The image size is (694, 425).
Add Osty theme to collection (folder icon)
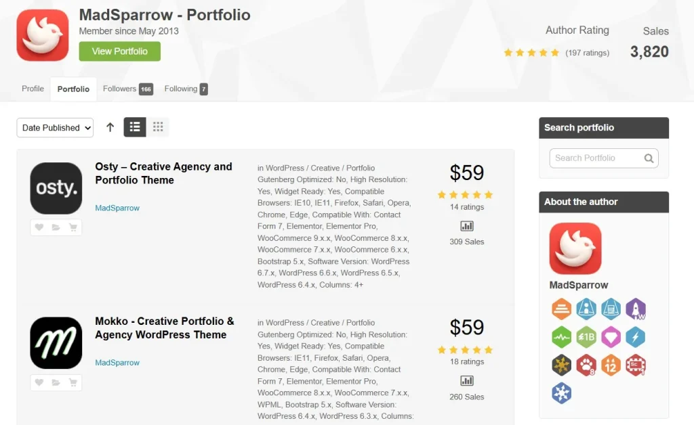point(56,227)
